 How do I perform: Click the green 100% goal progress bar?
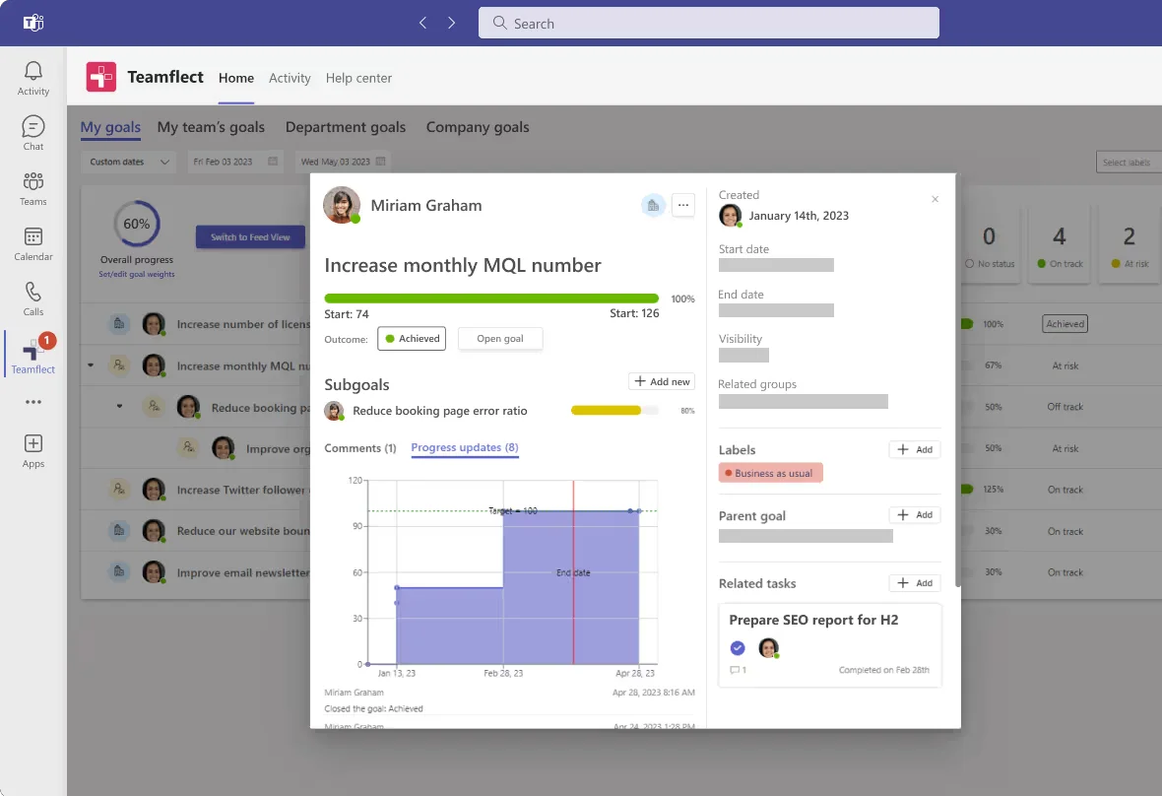click(x=491, y=298)
